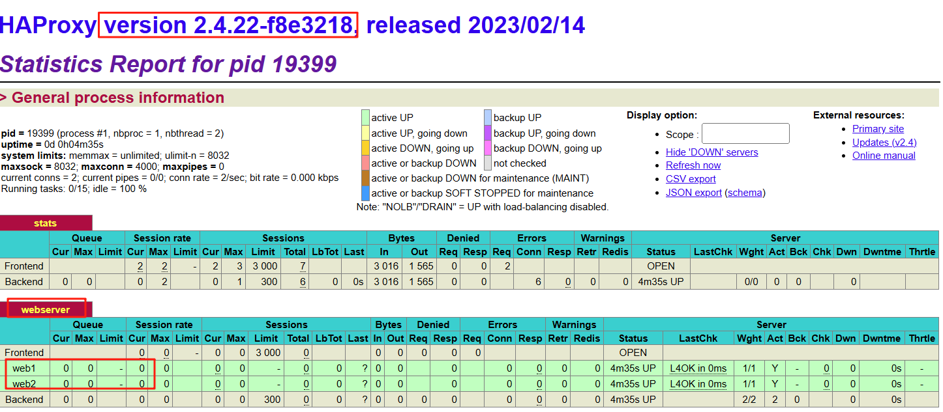Open the JSON export link
Viewport: 943px width, 412px height.
pyautogui.click(x=694, y=193)
